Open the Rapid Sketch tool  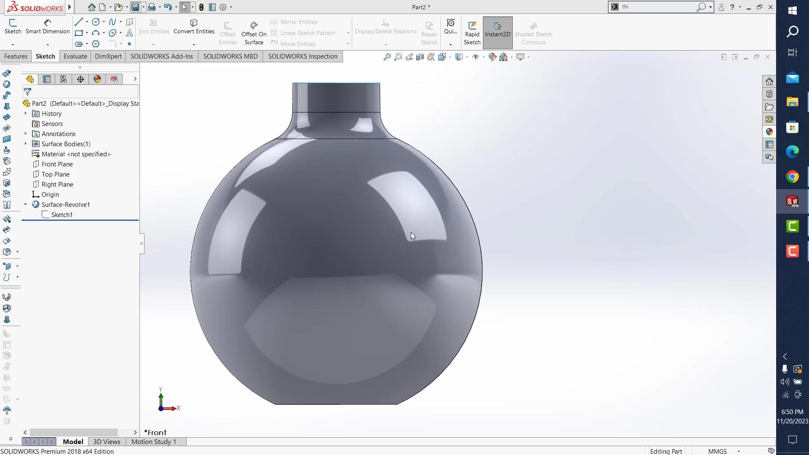[x=472, y=33]
